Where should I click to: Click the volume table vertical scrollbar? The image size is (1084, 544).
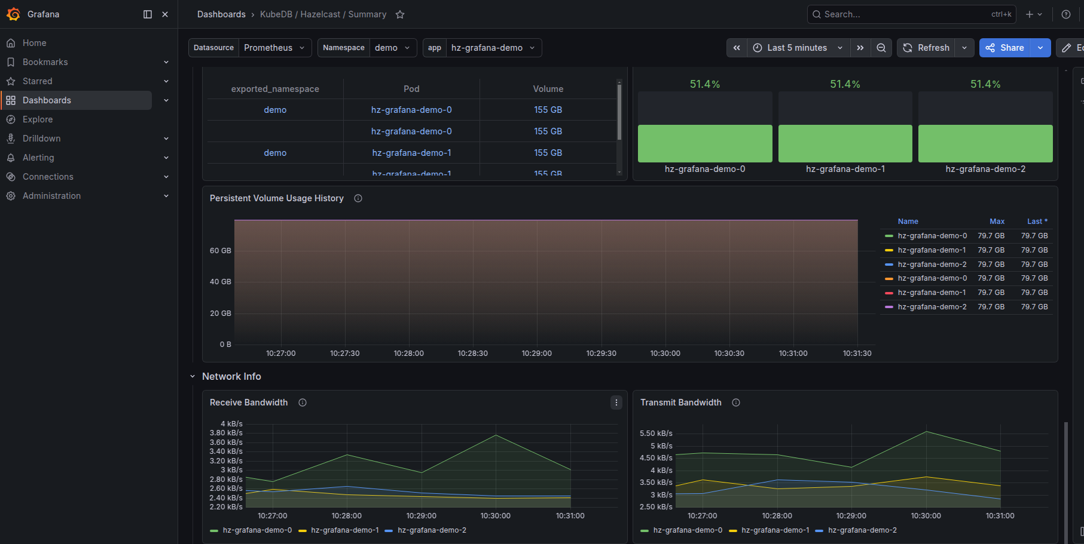619,112
